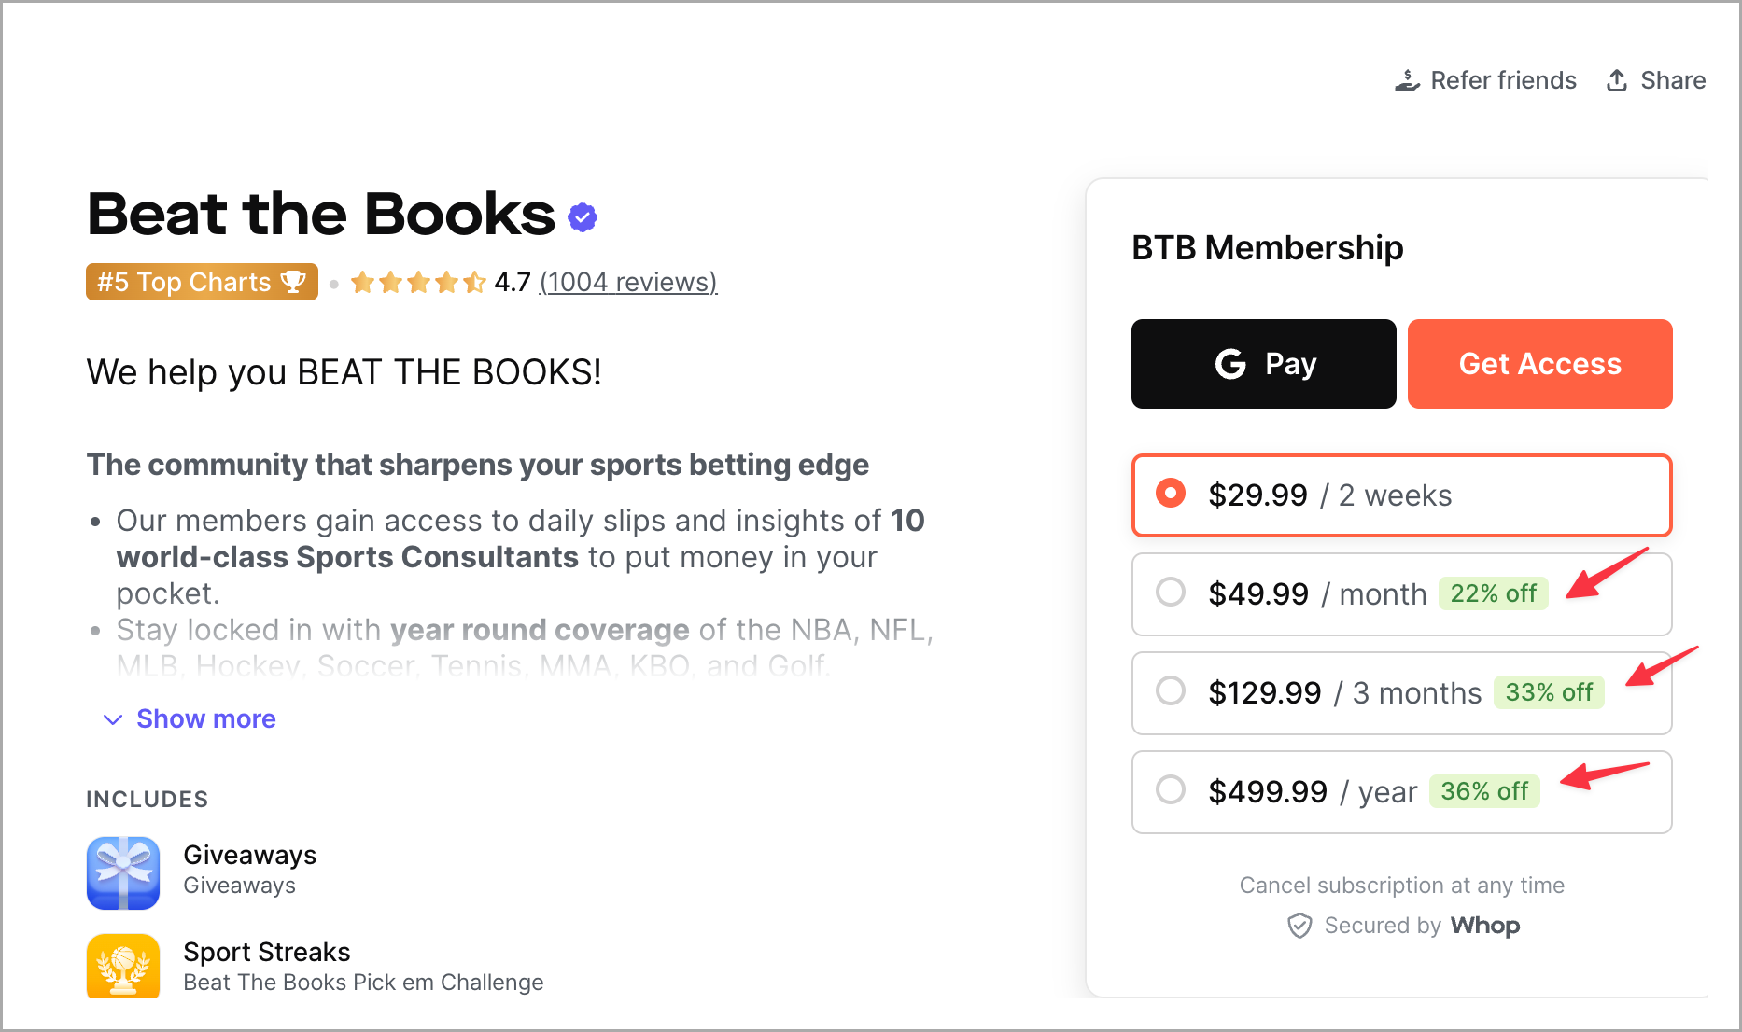This screenshot has height=1032, width=1742.
Task: Click the star rating icons
Action: point(418,282)
